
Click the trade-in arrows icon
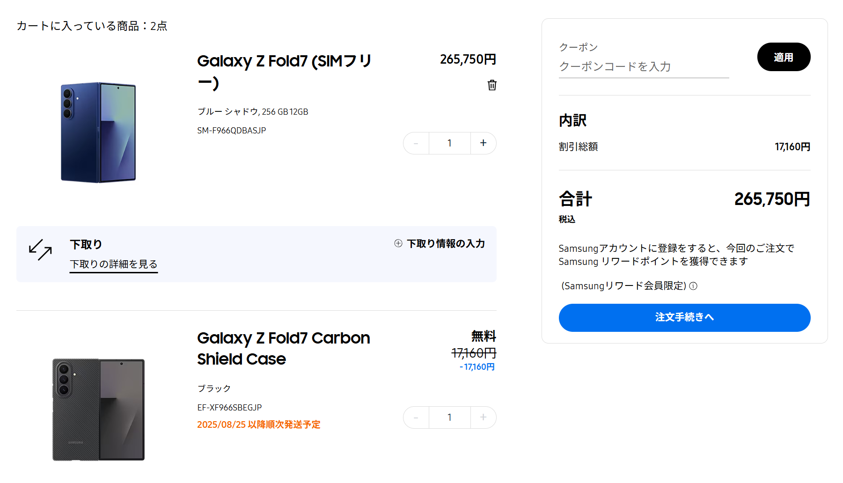click(x=40, y=249)
